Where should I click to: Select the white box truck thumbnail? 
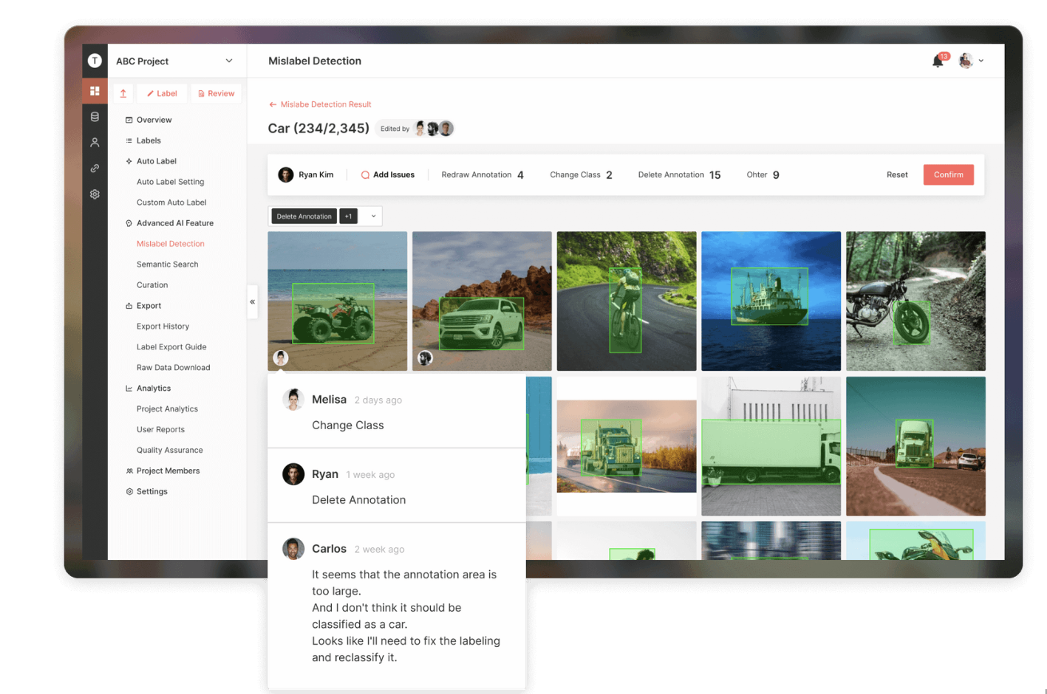[x=771, y=447]
